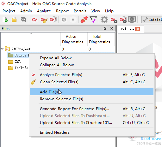
Task: Click the monitor with gear toolbar icon
Action: click(132, 20)
